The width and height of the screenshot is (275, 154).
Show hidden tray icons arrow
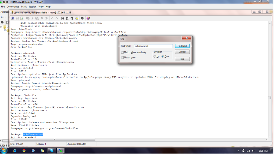238,151
